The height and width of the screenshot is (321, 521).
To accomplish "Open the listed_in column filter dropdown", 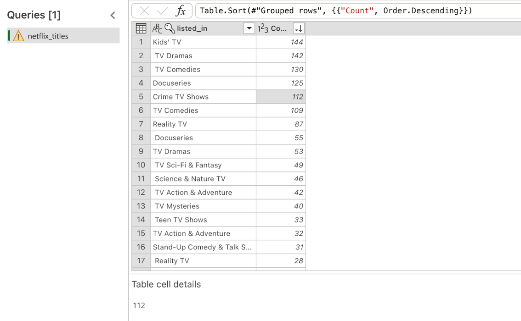I will point(249,28).
